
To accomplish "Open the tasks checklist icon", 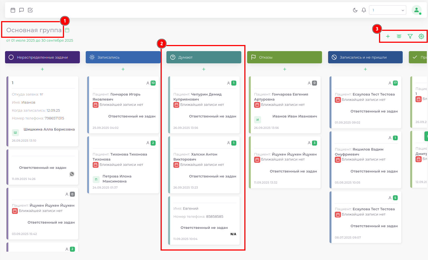I will 30,10.
